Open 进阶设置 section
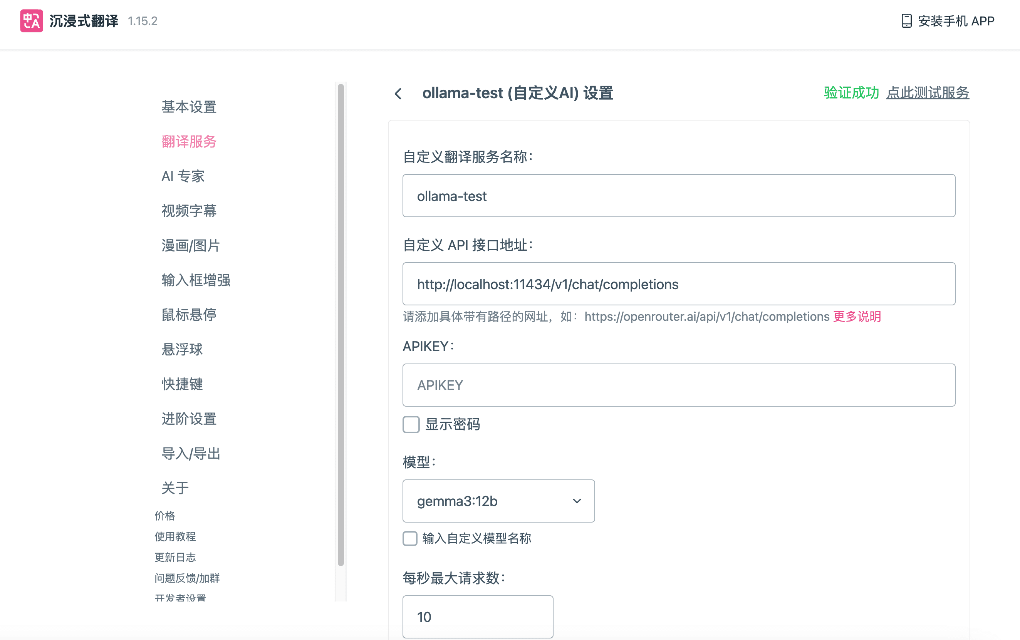This screenshot has height=640, width=1020. pyautogui.click(x=189, y=419)
